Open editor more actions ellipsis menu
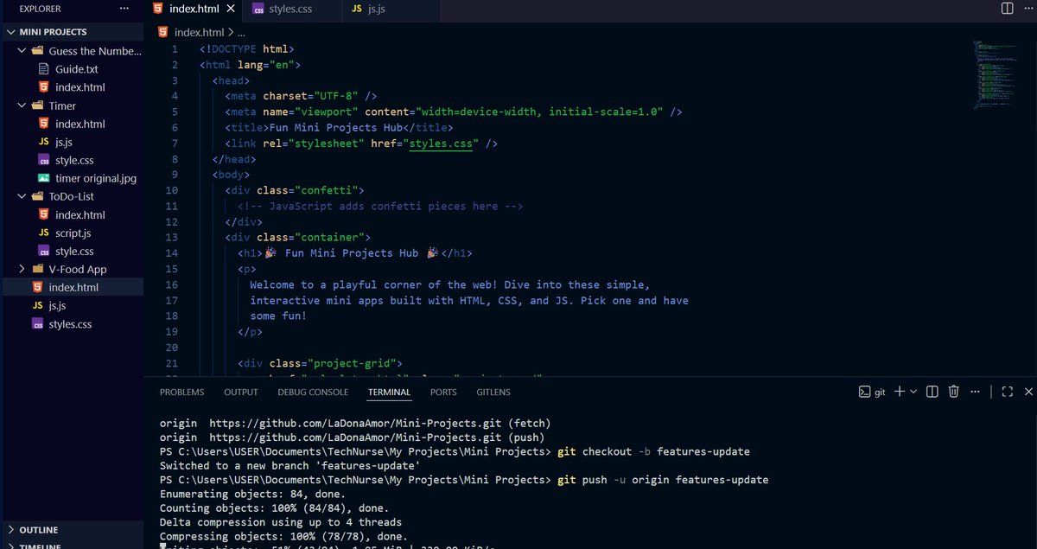This screenshot has height=549, width=1037. pos(1027,9)
